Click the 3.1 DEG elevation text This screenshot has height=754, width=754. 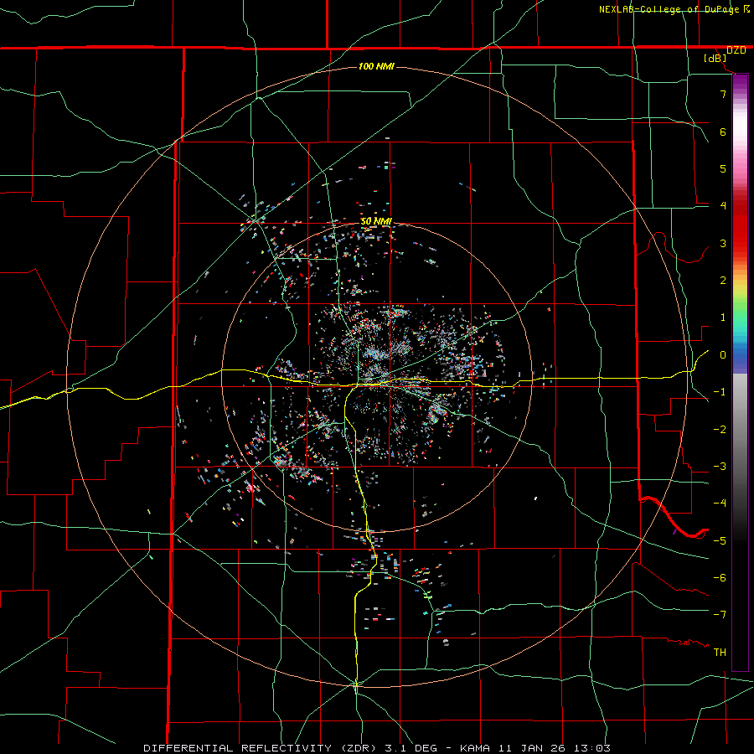point(411,748)
